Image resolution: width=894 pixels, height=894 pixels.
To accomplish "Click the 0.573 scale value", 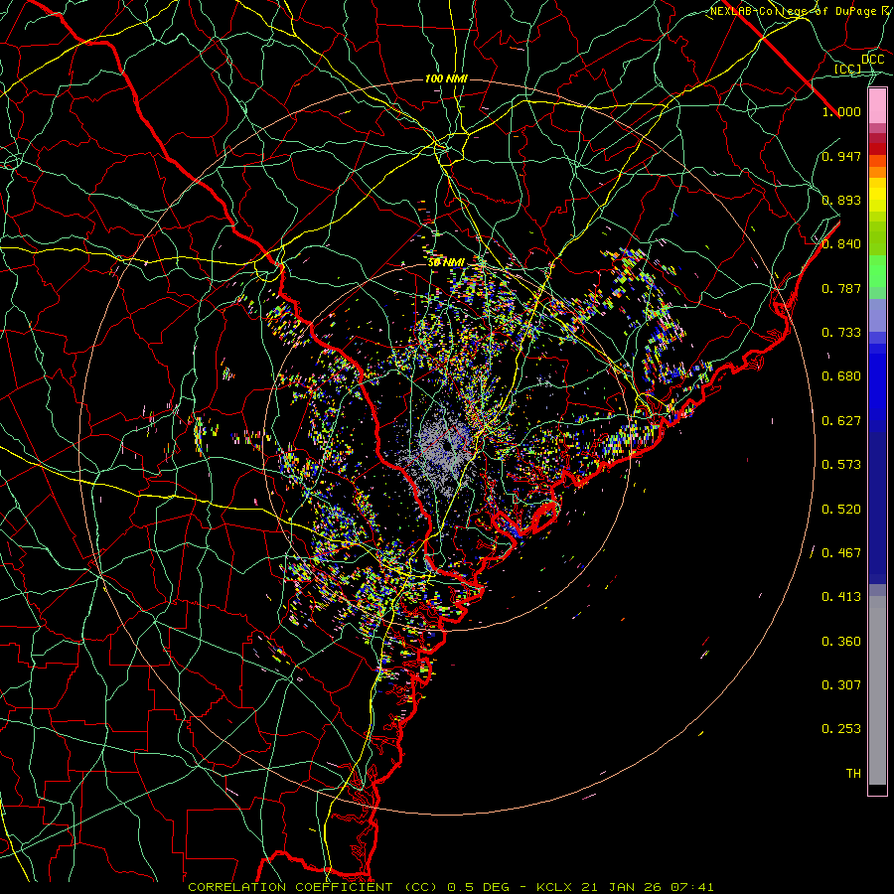I will click(841, 465).
